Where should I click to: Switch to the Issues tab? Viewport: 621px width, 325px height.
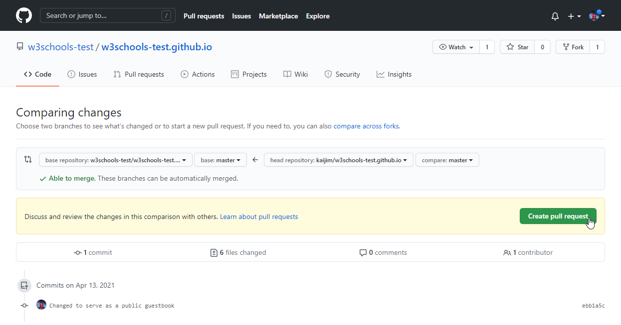click(82, 74)
